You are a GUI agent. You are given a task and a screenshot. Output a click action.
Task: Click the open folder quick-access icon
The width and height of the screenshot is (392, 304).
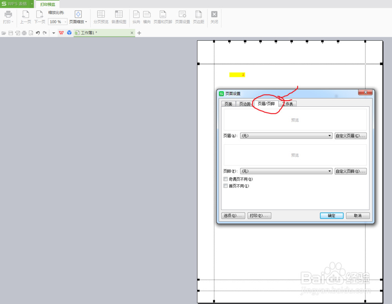coord(4,33)
